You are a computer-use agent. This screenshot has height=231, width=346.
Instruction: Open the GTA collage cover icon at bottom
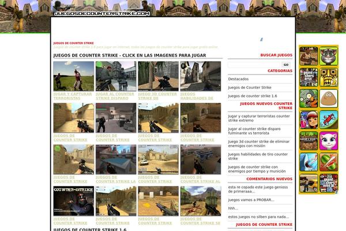coord(329,183)
